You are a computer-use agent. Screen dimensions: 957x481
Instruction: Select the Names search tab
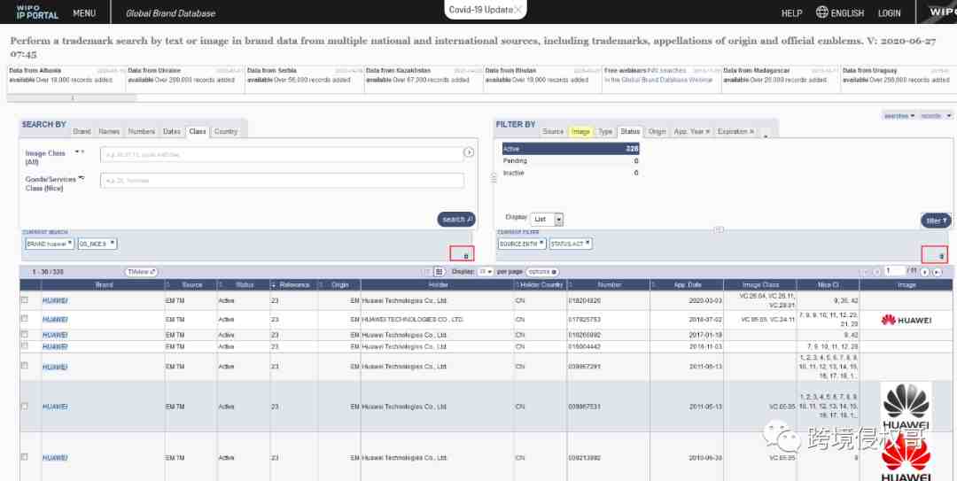(x=109, y=132)
